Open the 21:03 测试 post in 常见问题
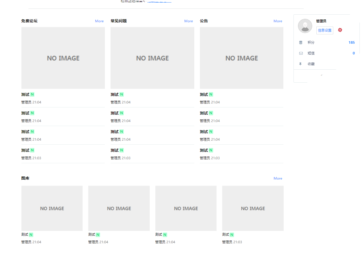The image size is (364, 263). (114, 151)
